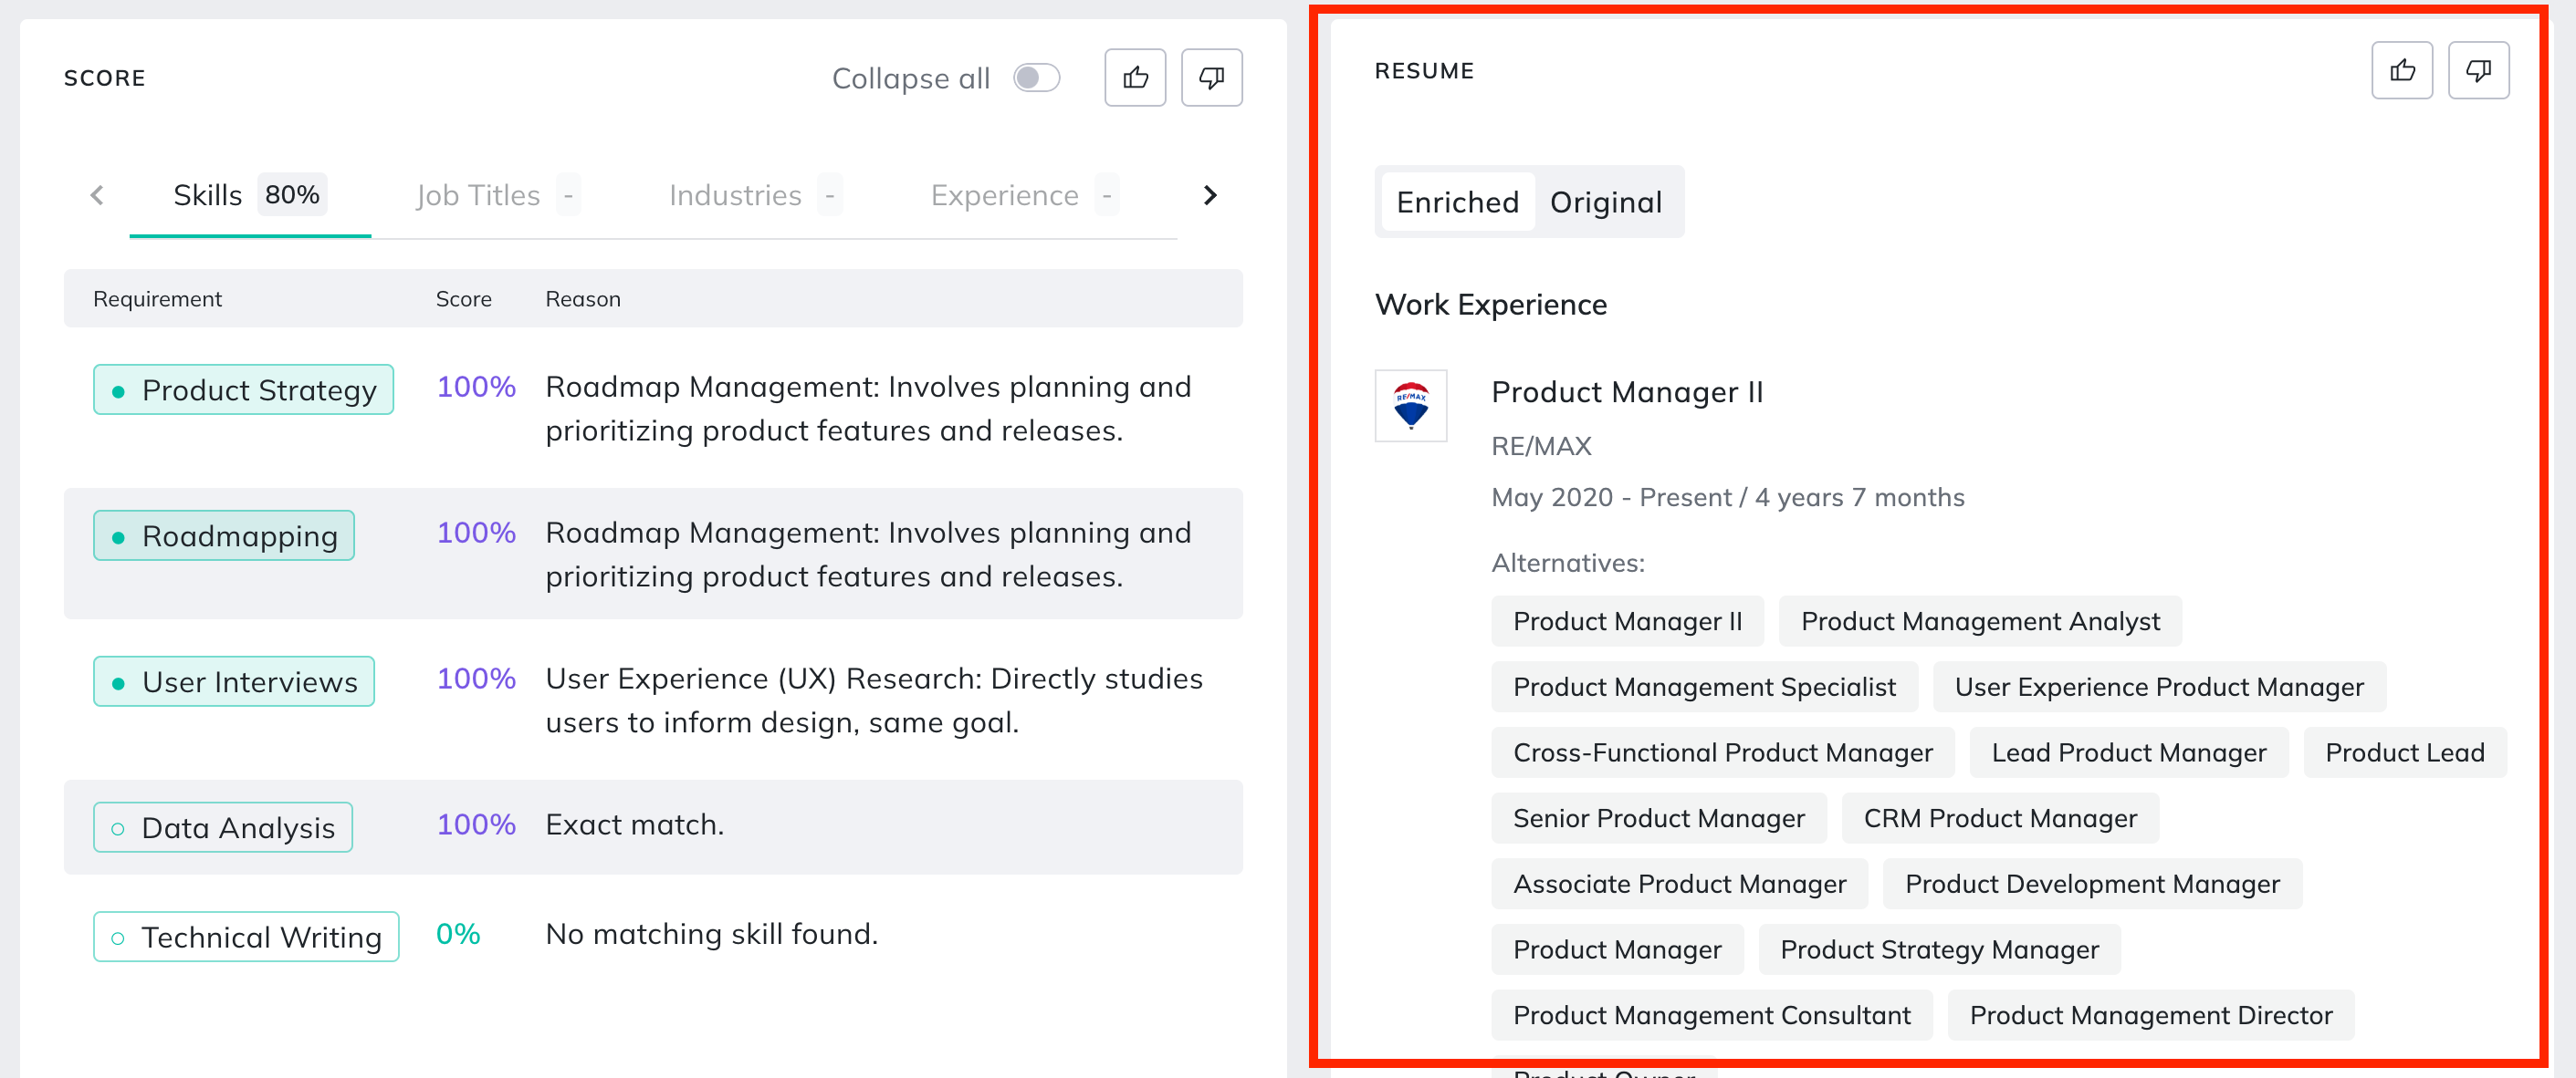
Task: Click thumbs up in Resume panel
Action: click(x=2401, y=71)
